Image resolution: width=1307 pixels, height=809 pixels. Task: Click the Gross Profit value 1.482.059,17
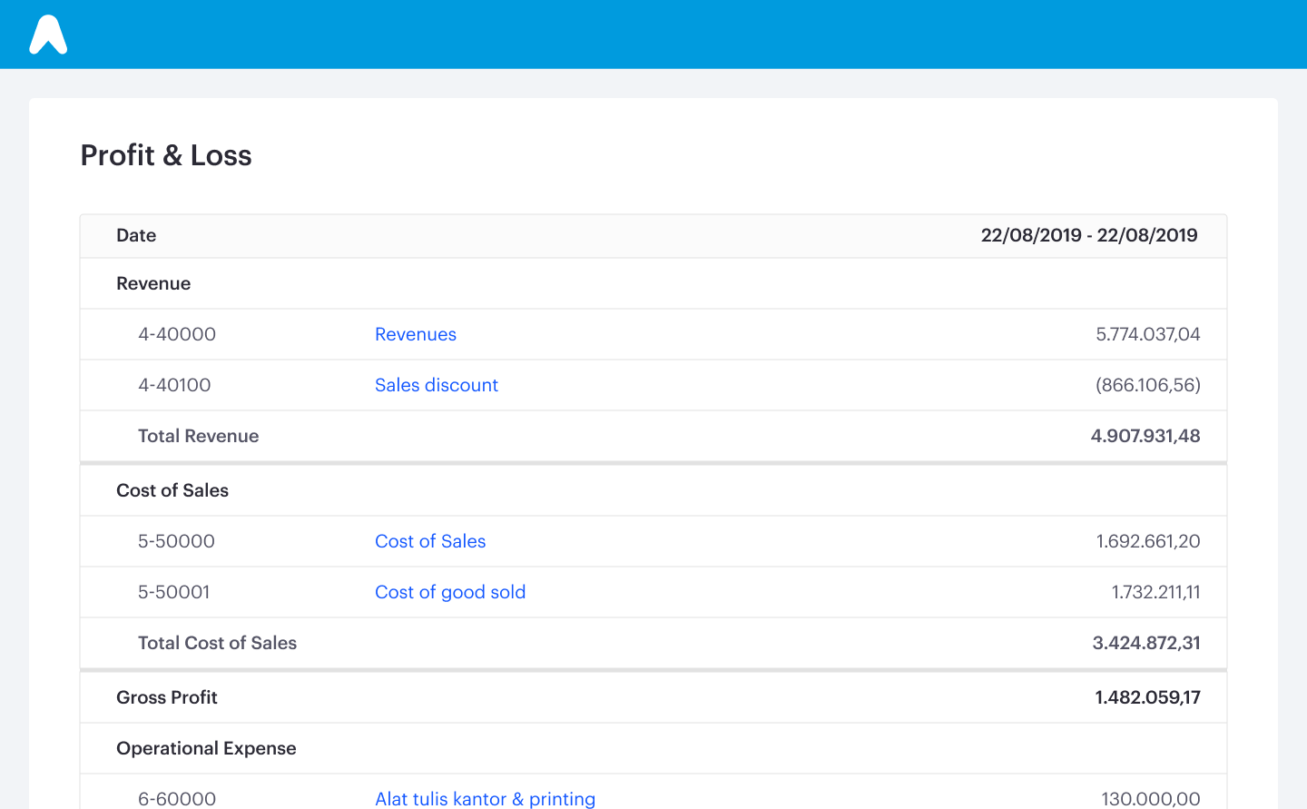click(x=1147, y=697)
